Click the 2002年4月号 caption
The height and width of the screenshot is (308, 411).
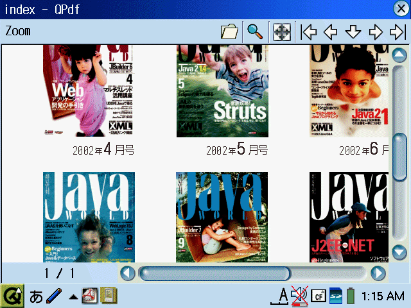(x=103, y=150)
